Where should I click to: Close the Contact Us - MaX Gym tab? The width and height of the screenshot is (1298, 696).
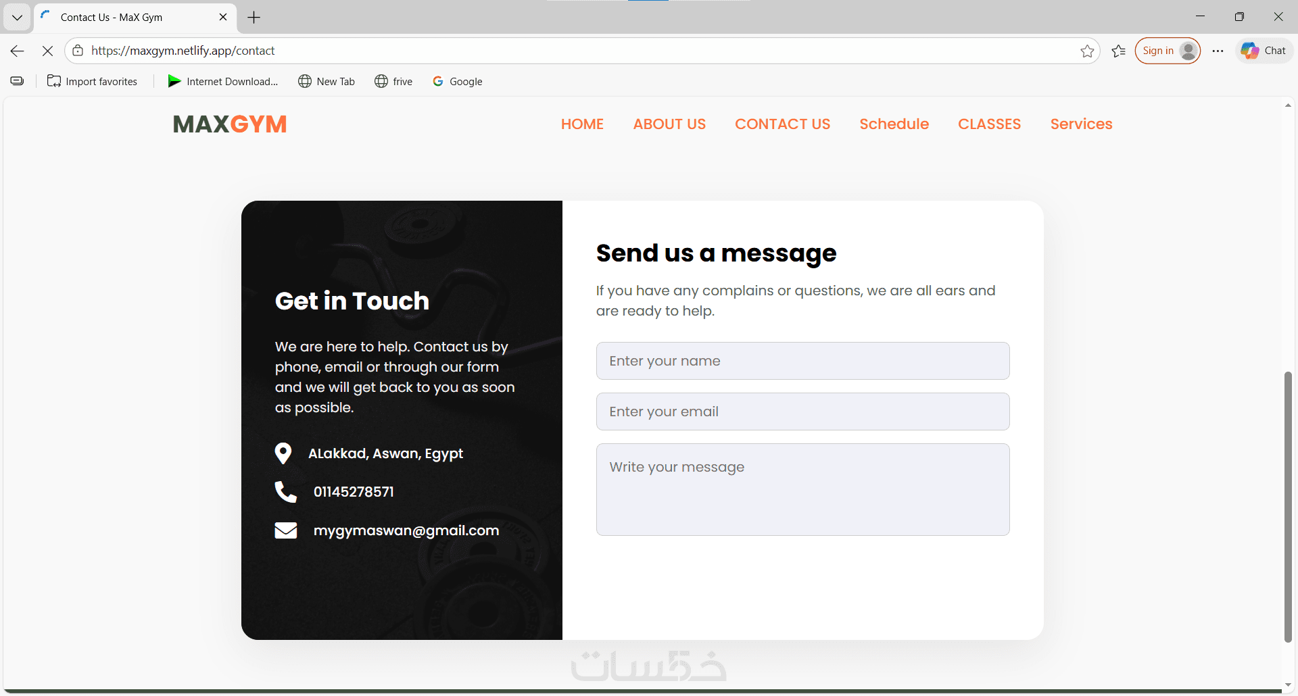(223, 18)
